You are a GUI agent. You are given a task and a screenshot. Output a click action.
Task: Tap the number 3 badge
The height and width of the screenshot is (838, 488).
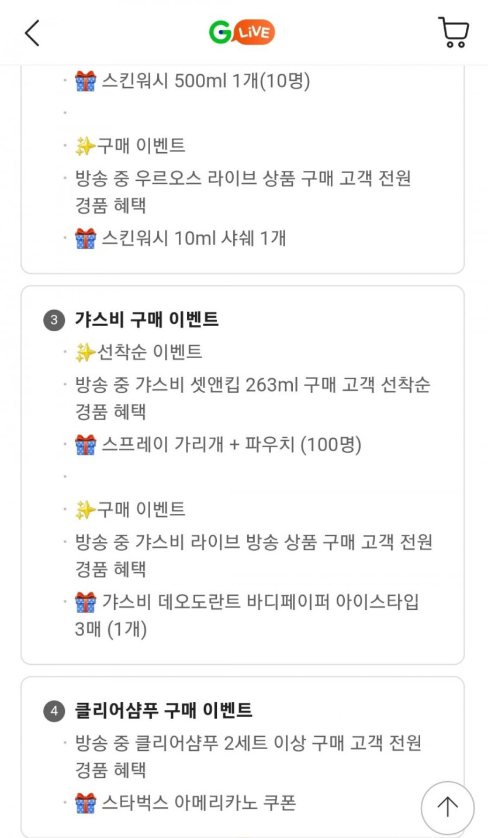pos(54,320)
